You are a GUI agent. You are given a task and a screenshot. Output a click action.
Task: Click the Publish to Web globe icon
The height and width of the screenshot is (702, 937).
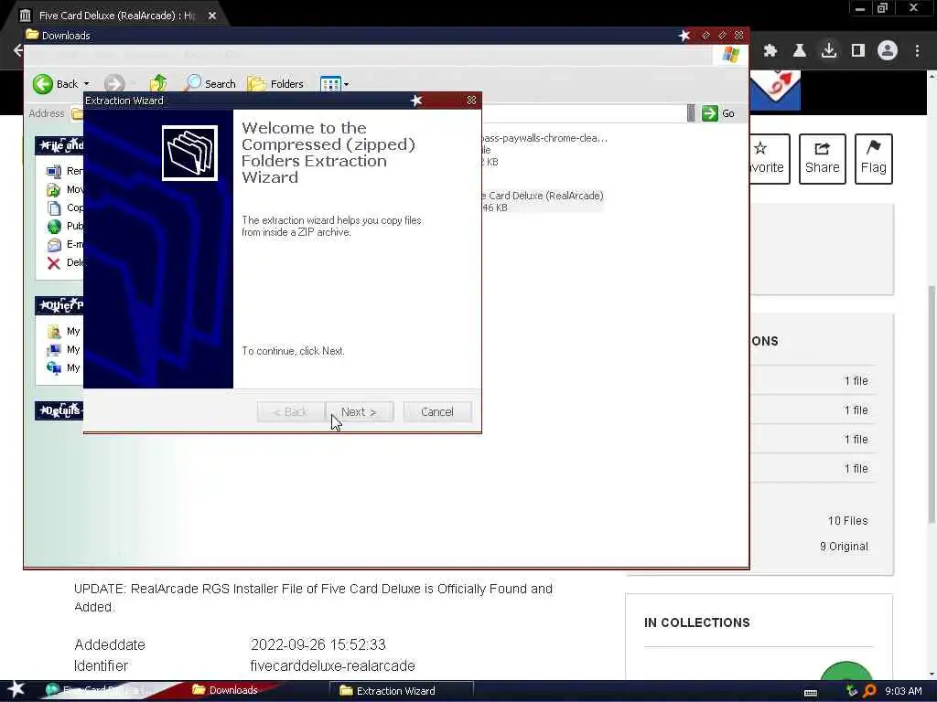click(54, 227)
